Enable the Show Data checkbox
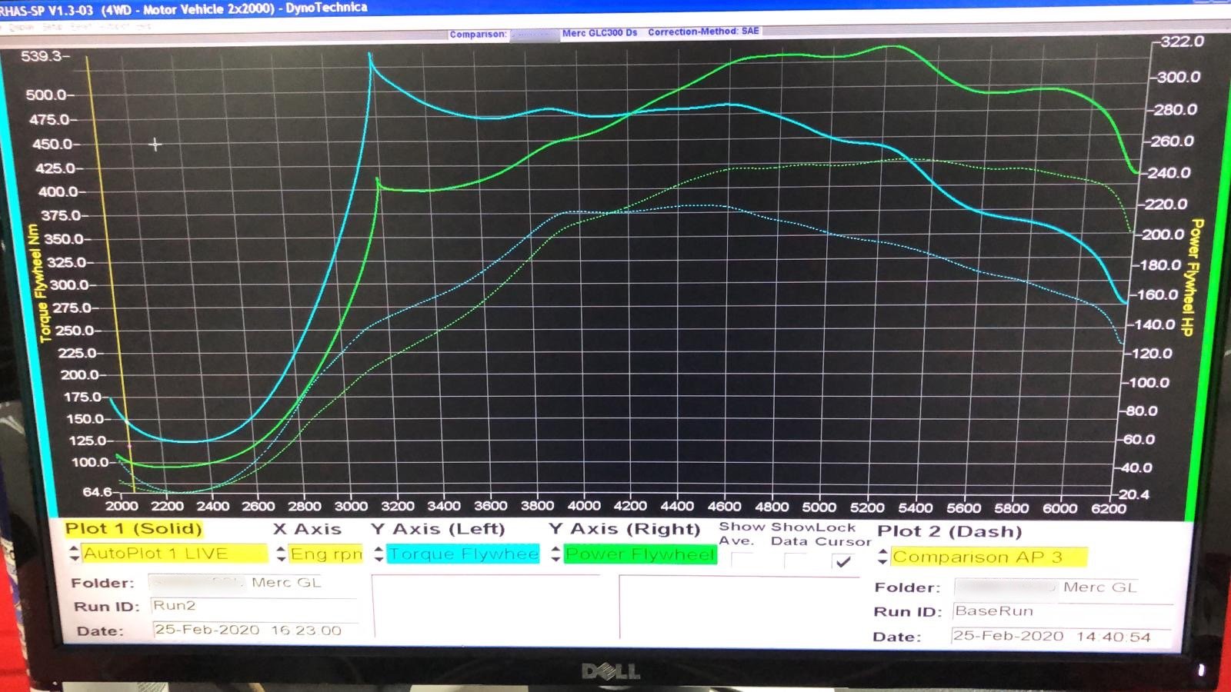The height and width of the screenshot is (692, 1231). pyautogui.click(x=796, y=561)
